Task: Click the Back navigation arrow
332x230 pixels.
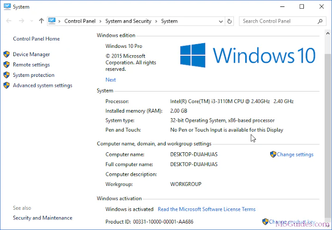Action: [9, 21]
